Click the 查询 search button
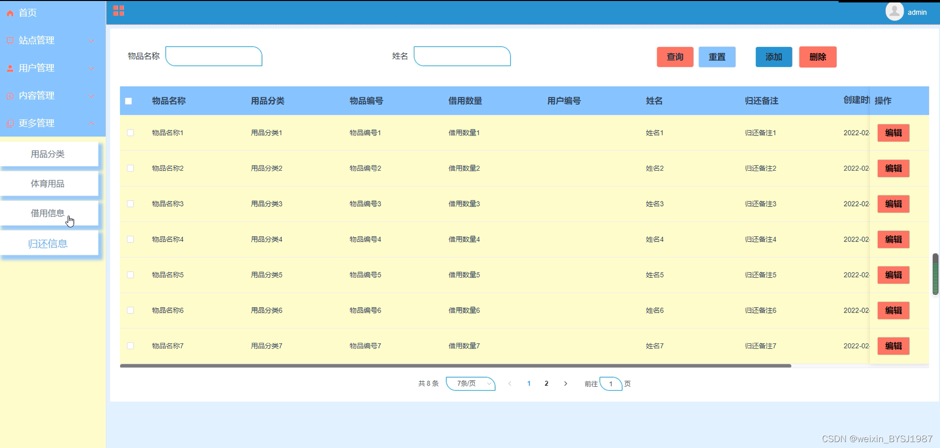The image size is (940, 448). tap(675, 57)
